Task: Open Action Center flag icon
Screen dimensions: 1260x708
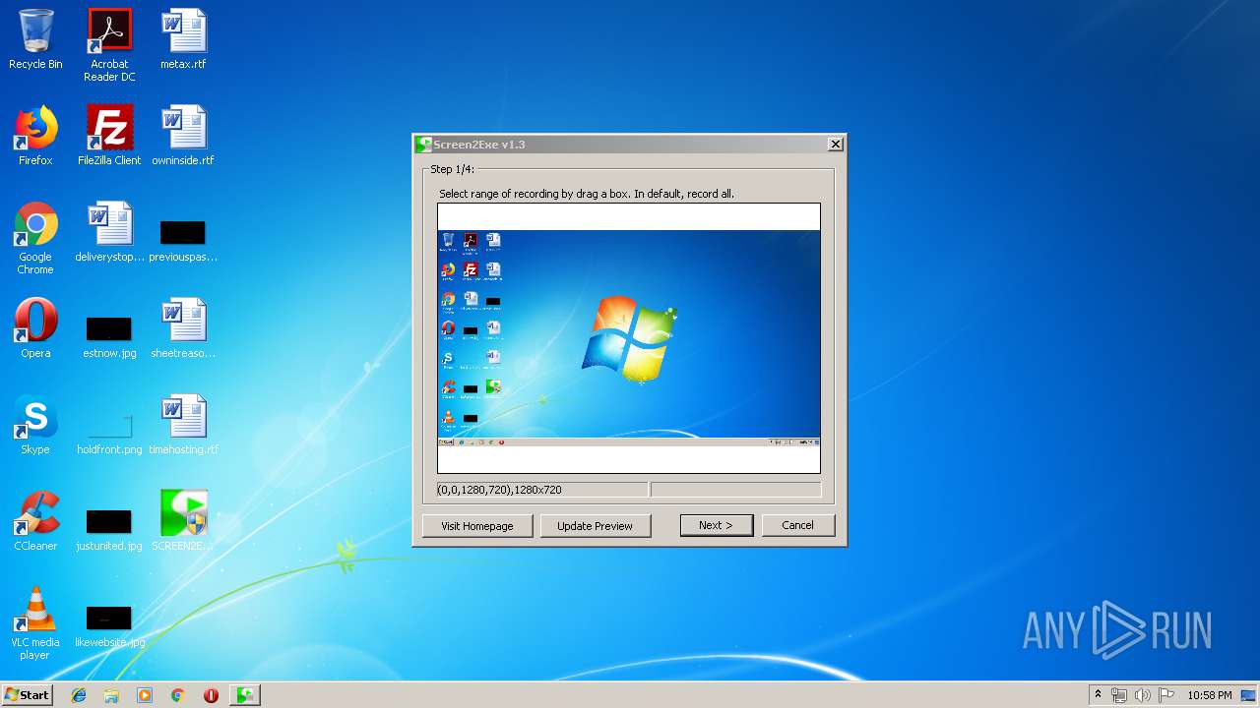Action: pos(1166,695)
